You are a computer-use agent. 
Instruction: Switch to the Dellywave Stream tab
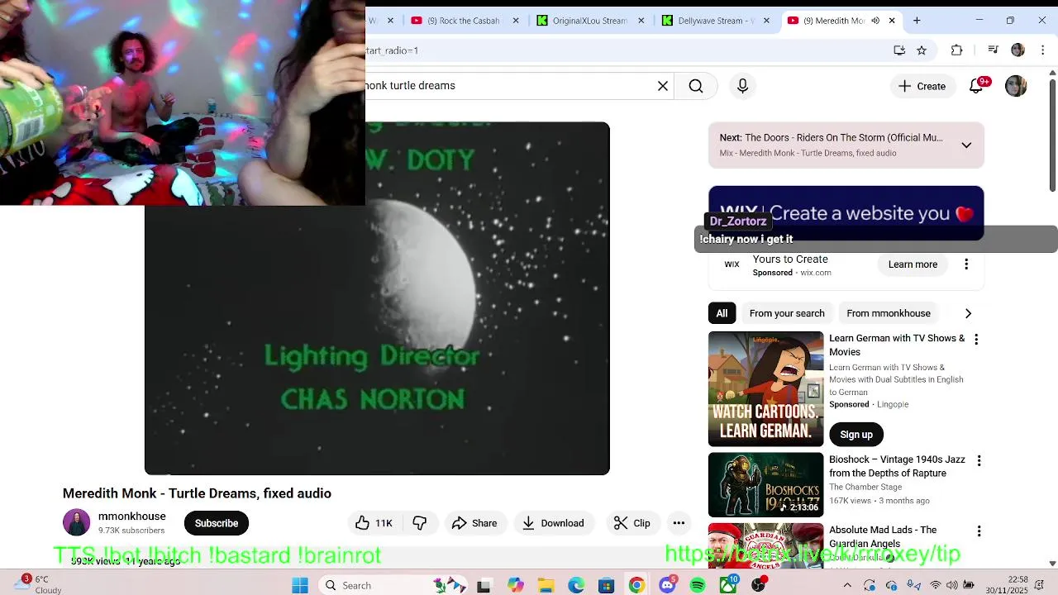[716, 21]
